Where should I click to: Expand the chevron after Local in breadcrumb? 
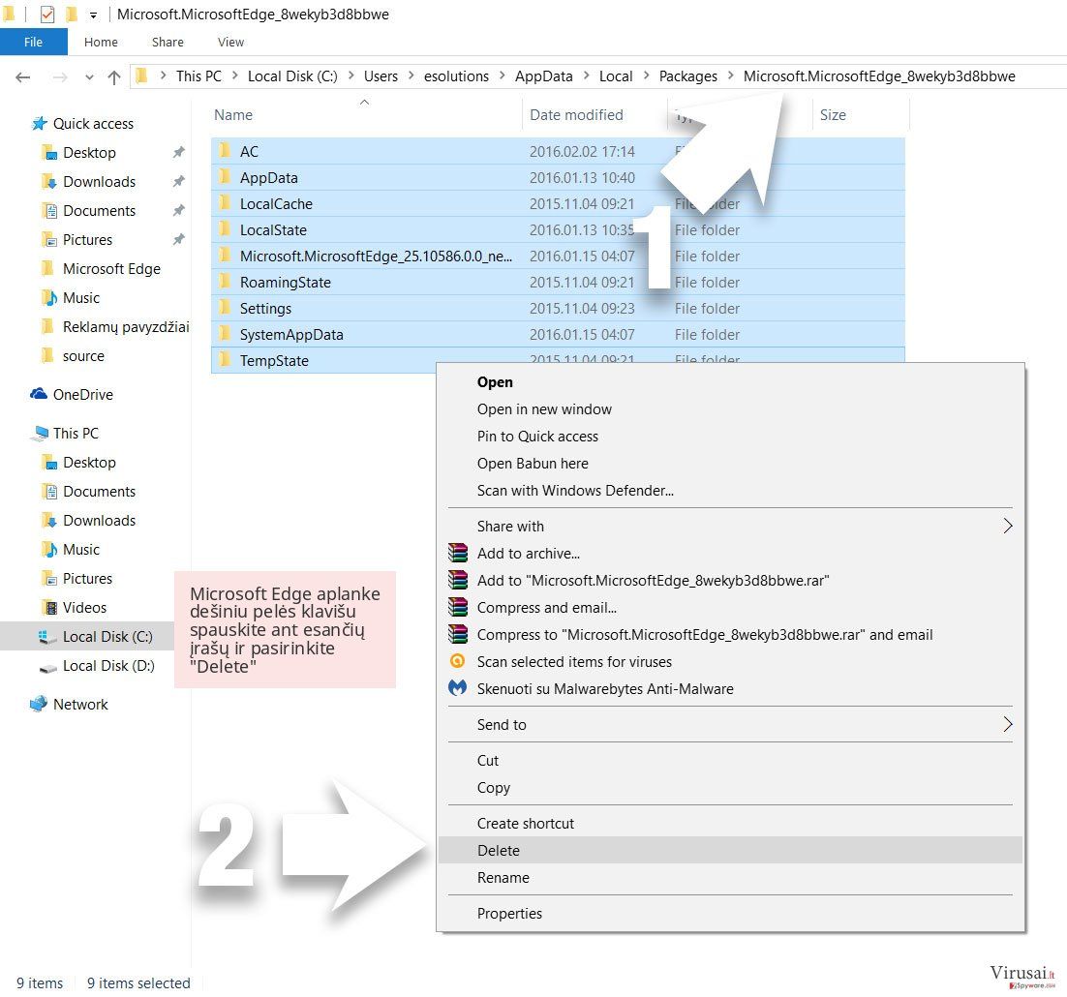tap(646, 76)
